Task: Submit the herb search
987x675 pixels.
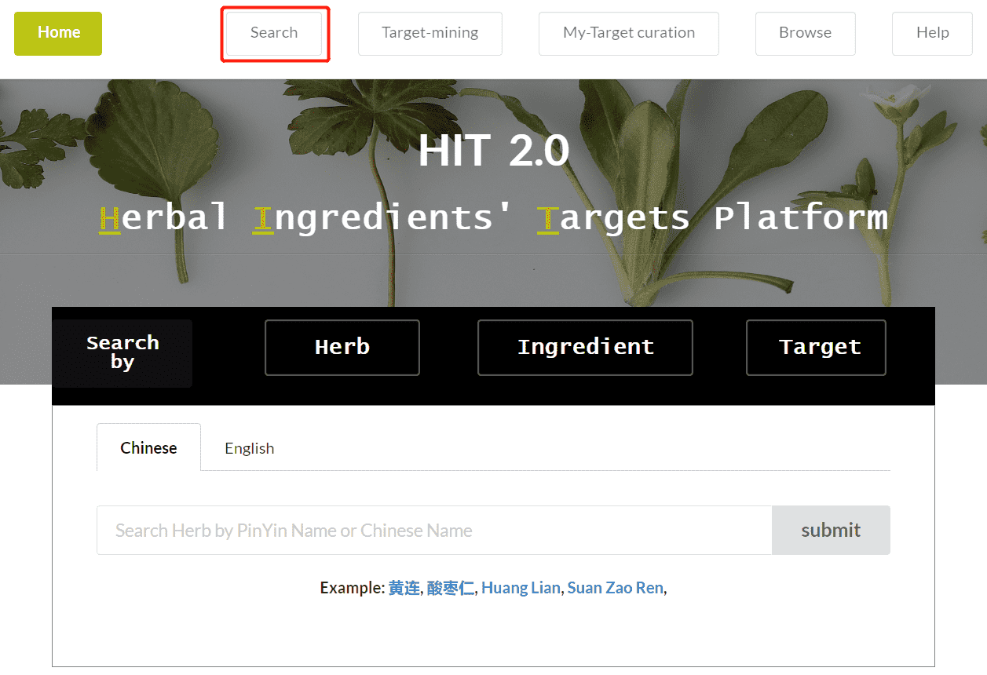Action: (x=831, y=531)
